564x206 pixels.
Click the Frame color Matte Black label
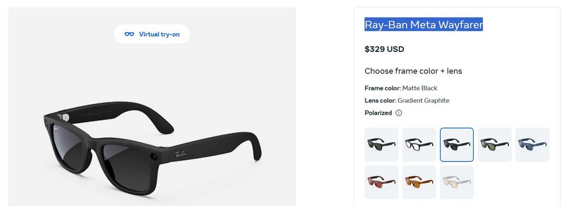pyautogui.click(x=400, y=88)
